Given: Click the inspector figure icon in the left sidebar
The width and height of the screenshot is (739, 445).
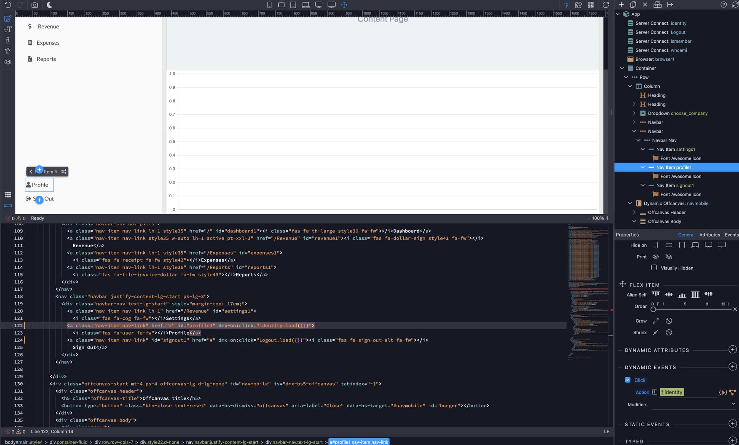Looking at the screenshot, I should (8, 40).
